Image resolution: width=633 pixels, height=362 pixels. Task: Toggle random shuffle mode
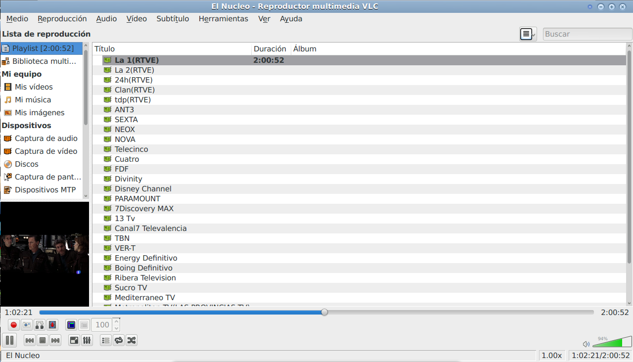click(132, 340)
